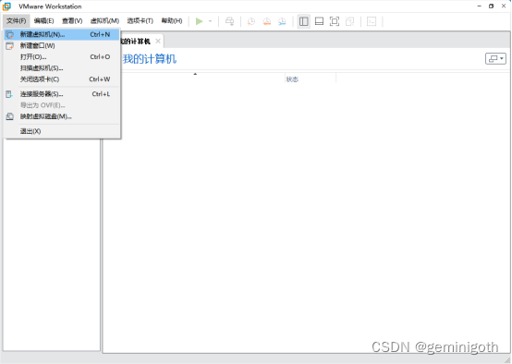Viewport: 512px width, 364px height.
Task: Choose 打开(O)... from File menu
Action: tap(62, 56)
